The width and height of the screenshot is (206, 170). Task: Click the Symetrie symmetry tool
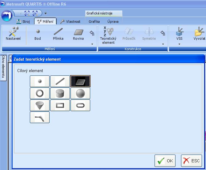tap(149, 34)
